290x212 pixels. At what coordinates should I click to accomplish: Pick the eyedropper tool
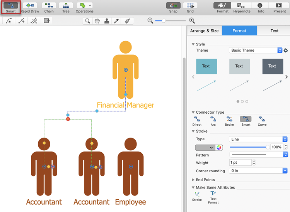click(x=116, y=21)
